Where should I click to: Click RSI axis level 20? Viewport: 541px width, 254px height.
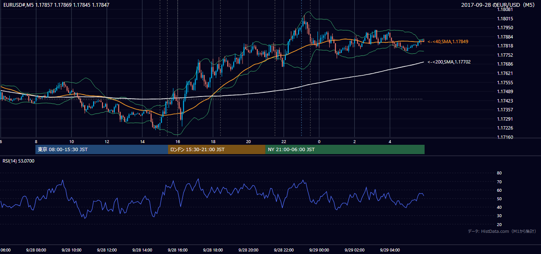click(499, 224)
